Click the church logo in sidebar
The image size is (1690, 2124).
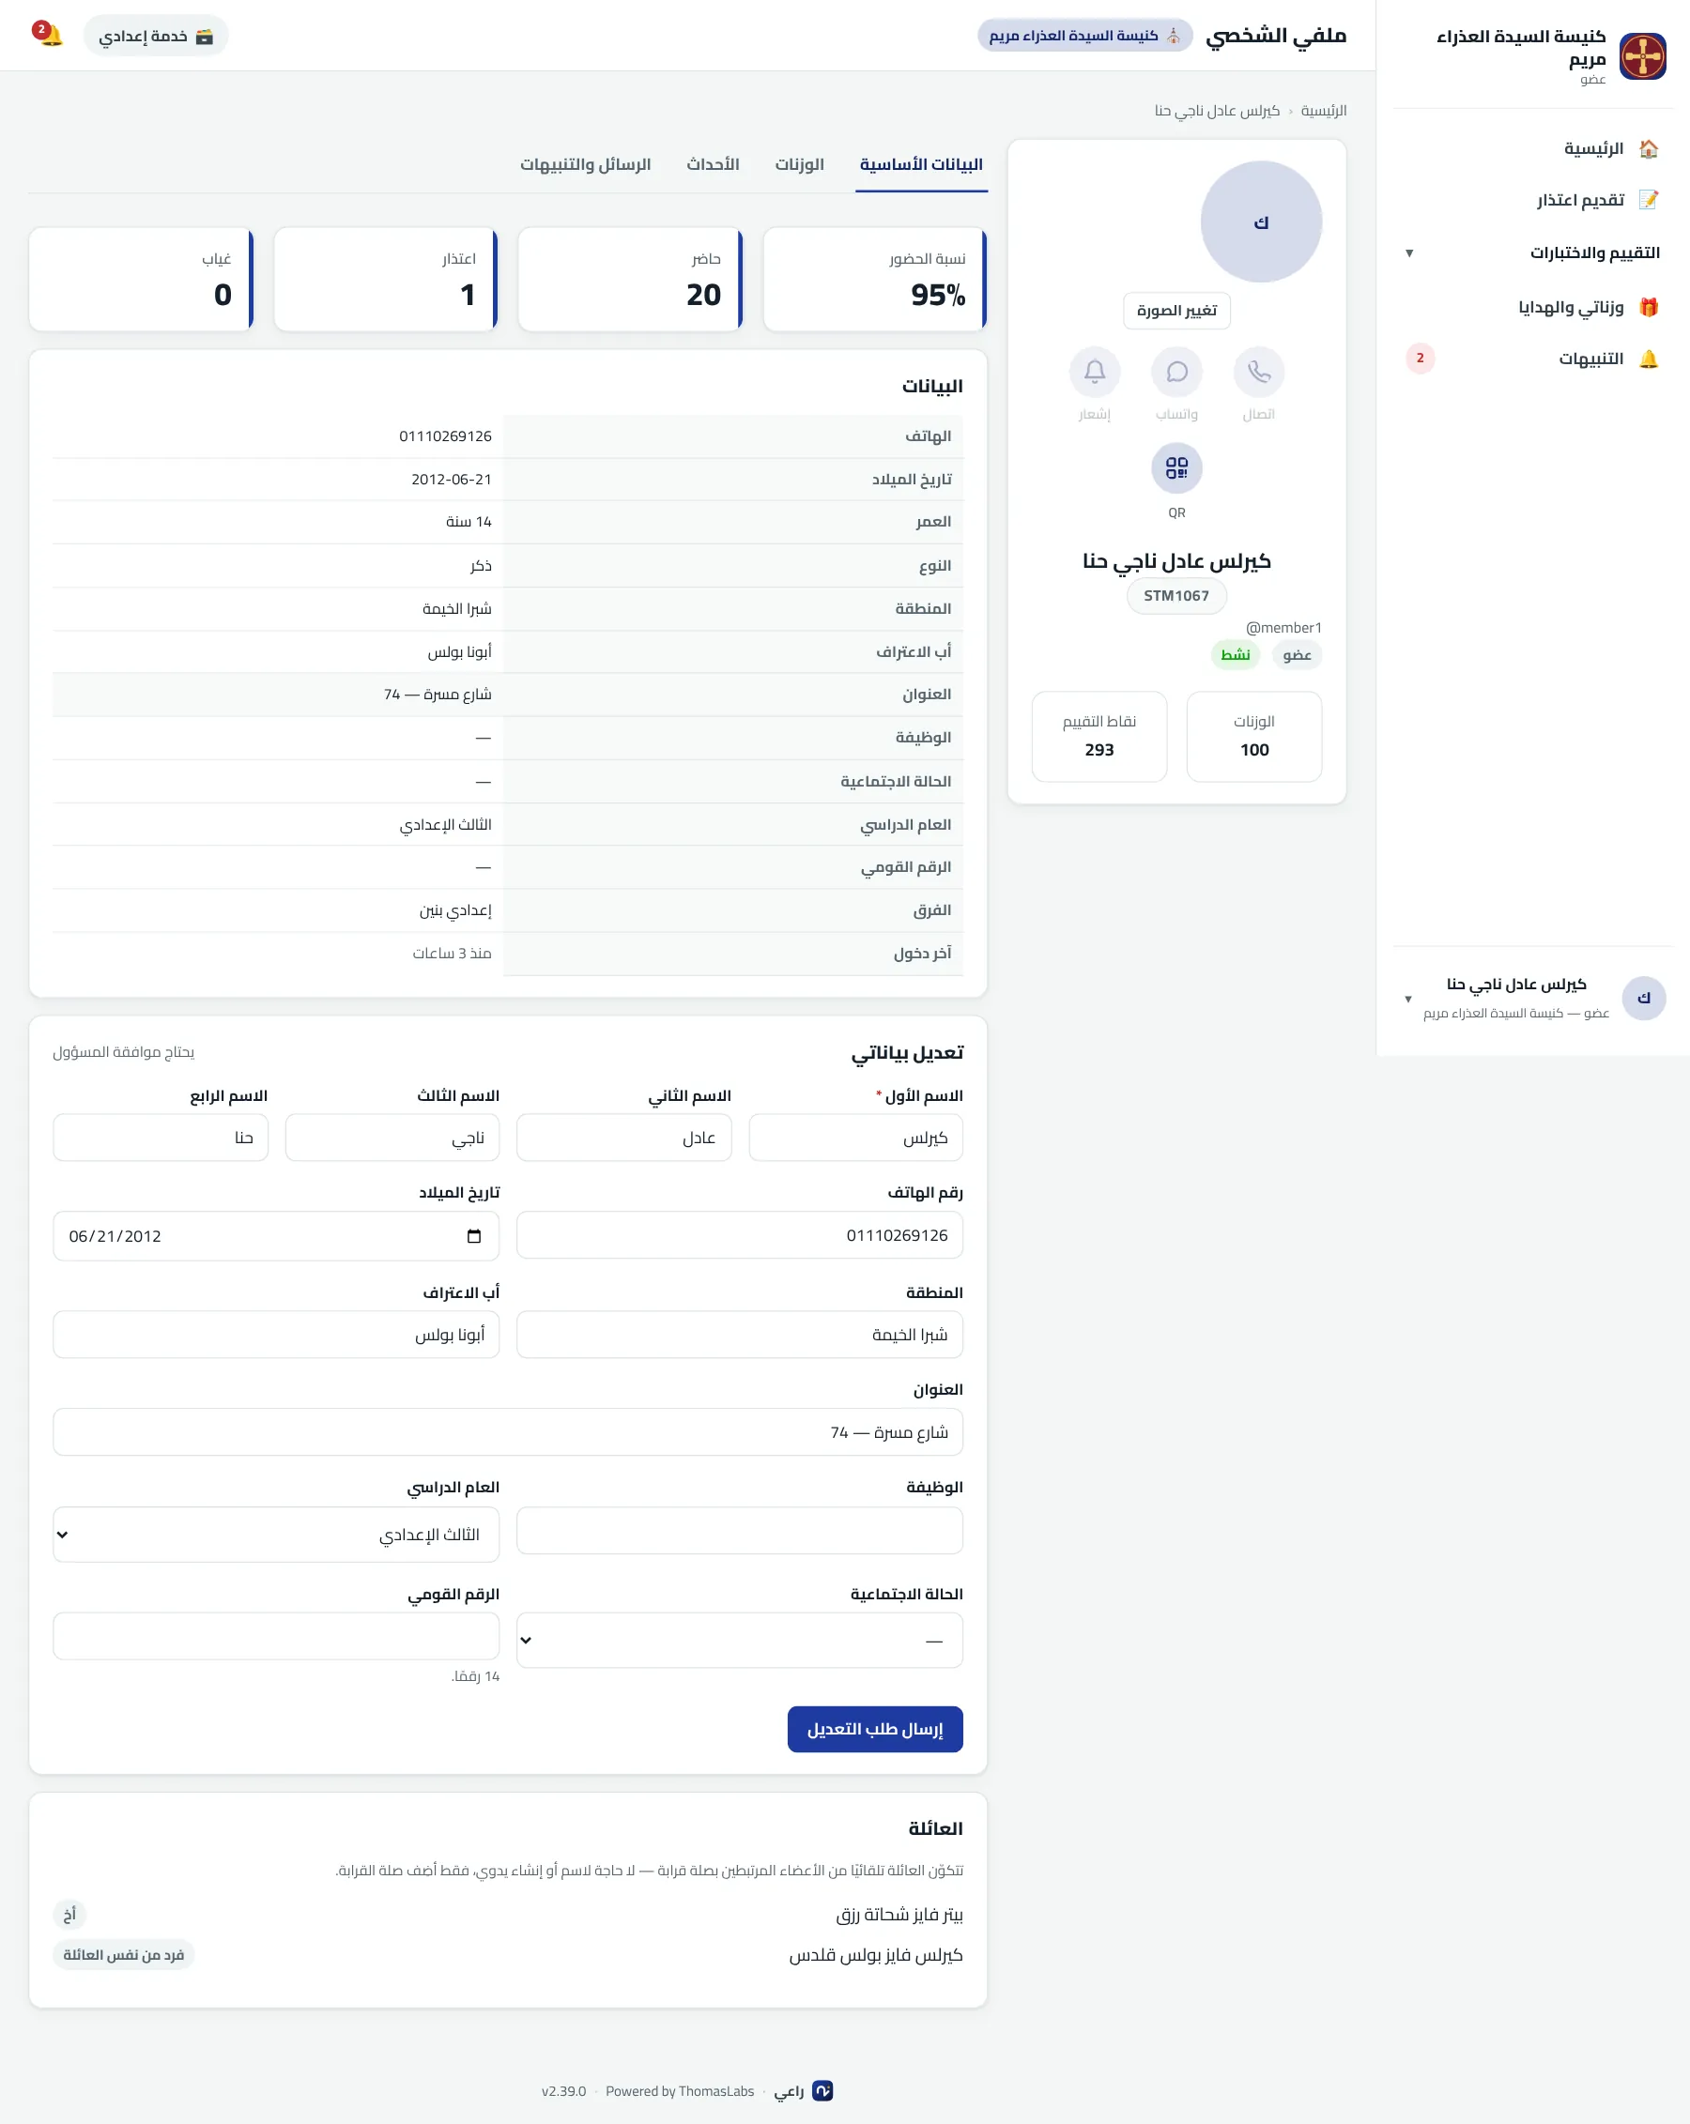(x=1643, y=57)
